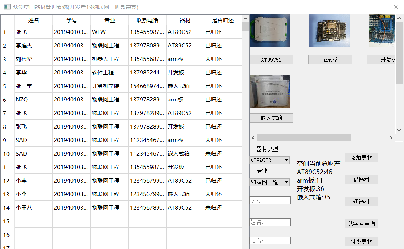Click the 开发板 board photo thumbnail

[x=382, y=31]
